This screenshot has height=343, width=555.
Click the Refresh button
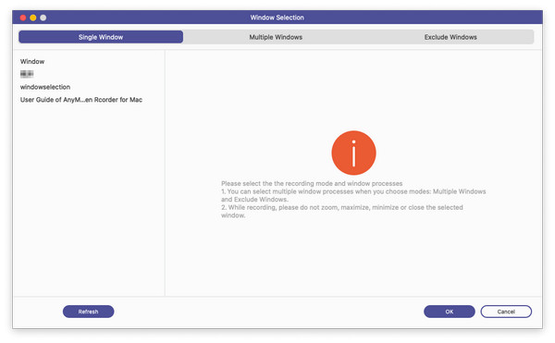coord(89,312)
